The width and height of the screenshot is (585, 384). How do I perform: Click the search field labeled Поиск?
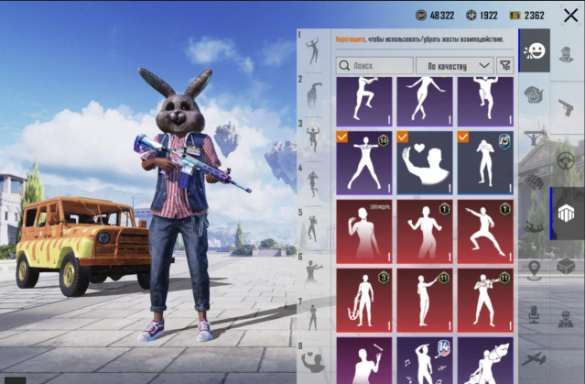pos(374,66)
